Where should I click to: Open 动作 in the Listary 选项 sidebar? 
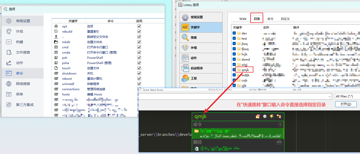pyautogui.click(x=201, y=58)
